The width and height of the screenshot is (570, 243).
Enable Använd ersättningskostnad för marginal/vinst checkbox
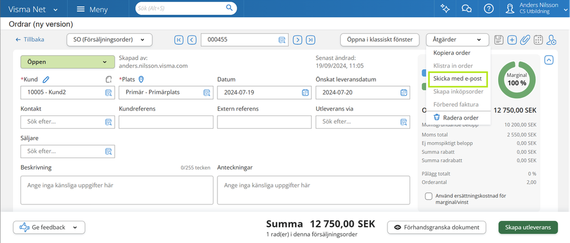[428, 196]
